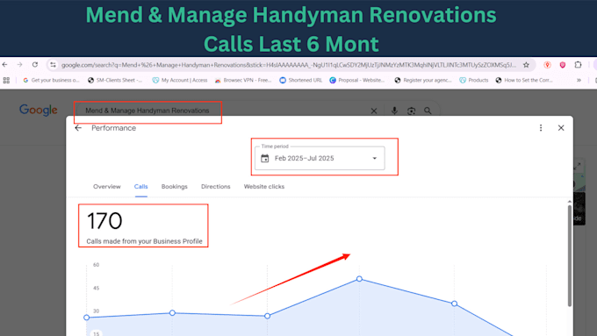The image size is (597, 336).
Task: Open 'Proposal - Website...' bookmark
Action: (x=357, y=81)
